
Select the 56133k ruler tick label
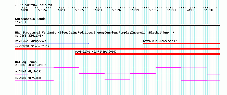(x=190, y=10)
